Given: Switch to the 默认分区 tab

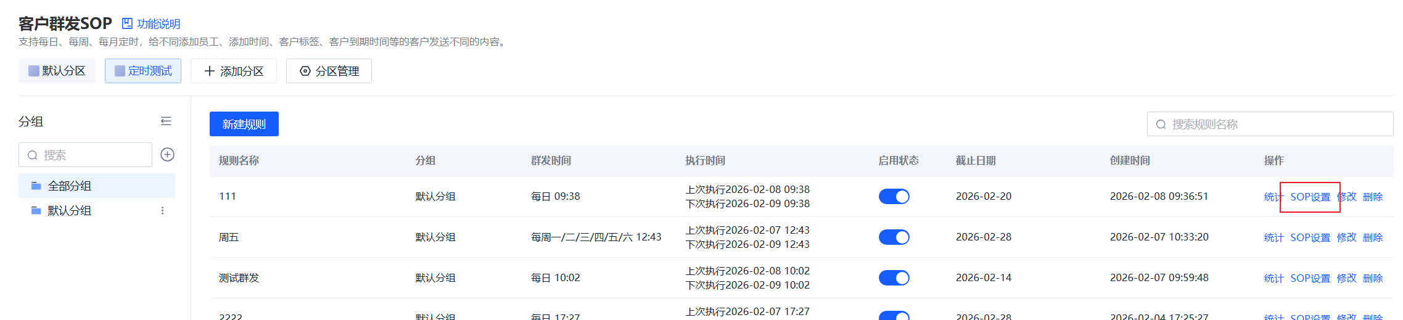Looking at the screenshot, I should [57, 72].
